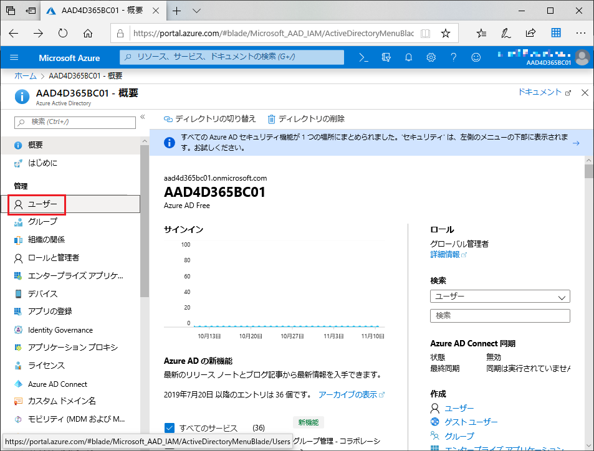Collapse the left menu with chevron
This screenshot has height=451, width=594.
pyautogui.click(x=142, y=117)
